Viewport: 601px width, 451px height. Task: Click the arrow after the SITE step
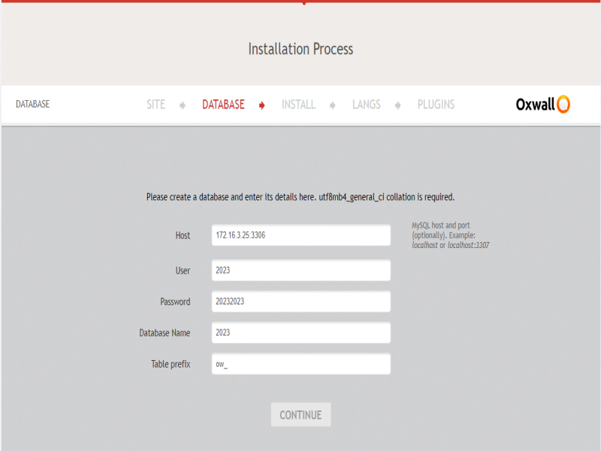pyautogui.click(x=183, y=105)
